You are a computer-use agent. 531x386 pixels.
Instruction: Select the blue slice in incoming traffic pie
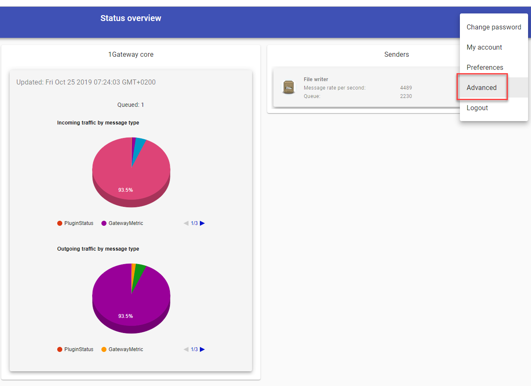[x=139, y=146]
